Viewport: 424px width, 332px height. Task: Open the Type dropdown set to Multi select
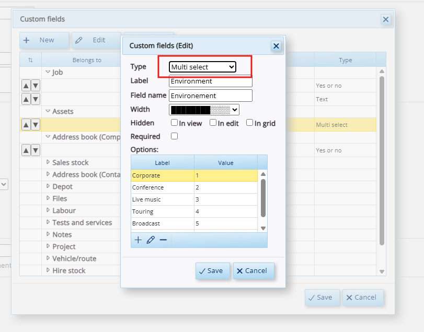202,67
